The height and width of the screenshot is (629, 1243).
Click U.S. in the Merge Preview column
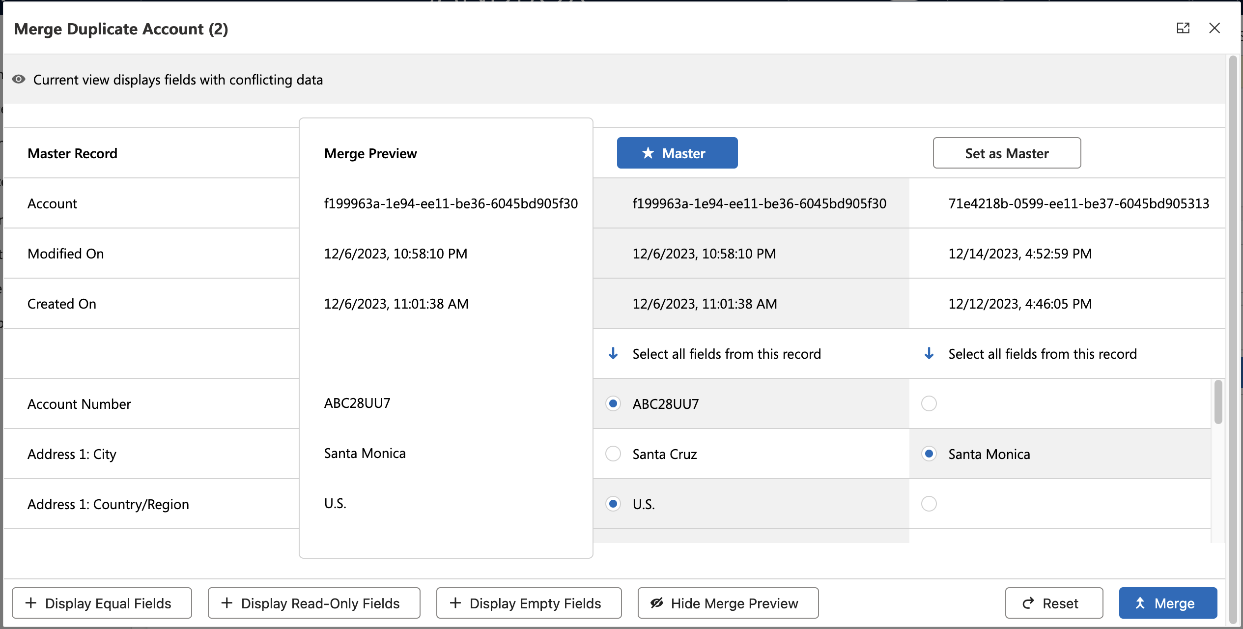point(335,503)
